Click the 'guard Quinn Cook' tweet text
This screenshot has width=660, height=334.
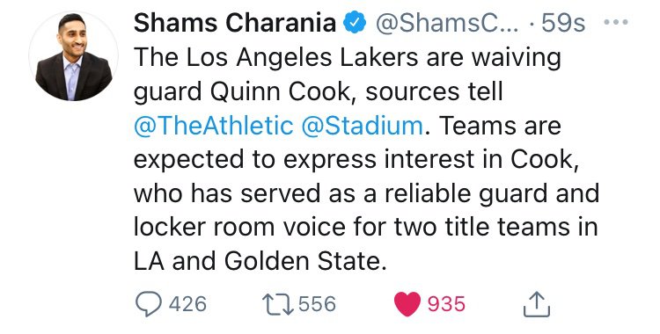[243, 92]
